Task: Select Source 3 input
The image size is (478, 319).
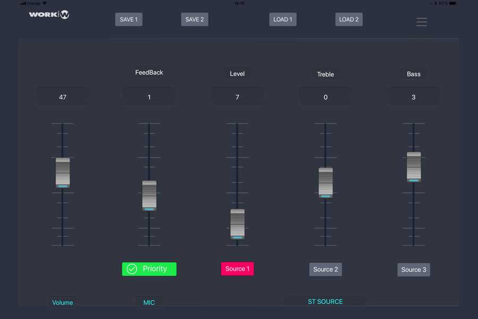Action: coord(414,270)
